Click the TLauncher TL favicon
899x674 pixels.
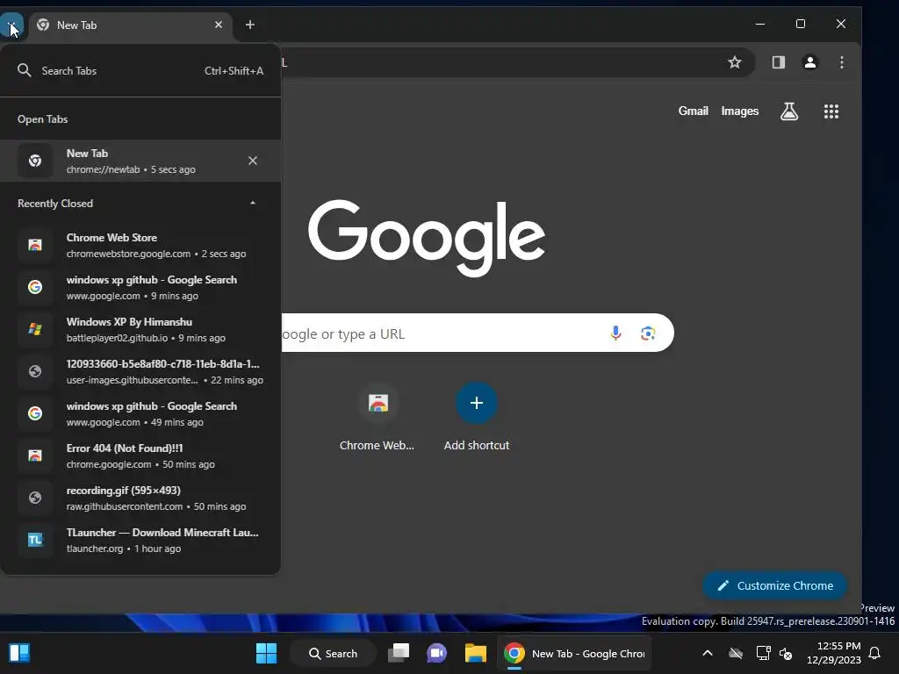(35, 540)
